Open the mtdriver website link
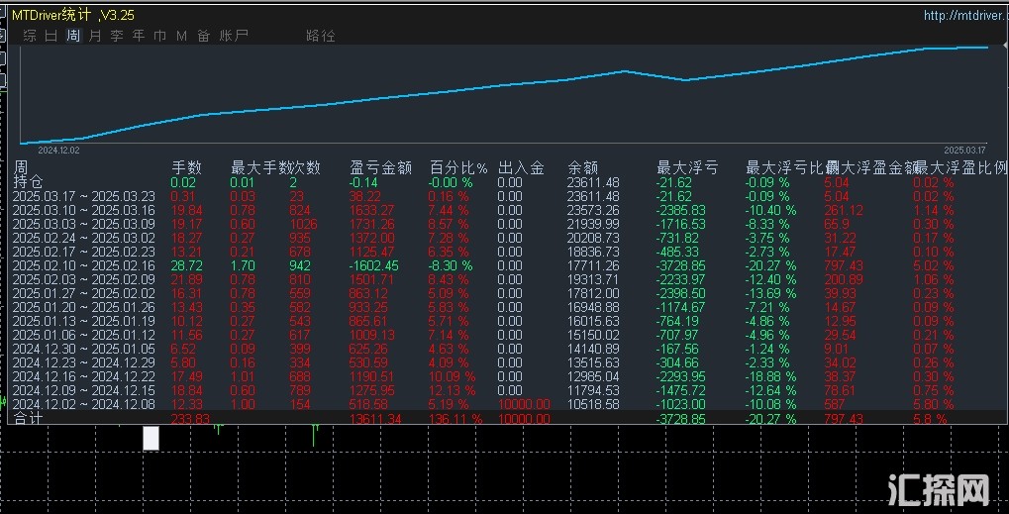The width and height of the screenshot is (1009, 514). [x=964, y=16]
